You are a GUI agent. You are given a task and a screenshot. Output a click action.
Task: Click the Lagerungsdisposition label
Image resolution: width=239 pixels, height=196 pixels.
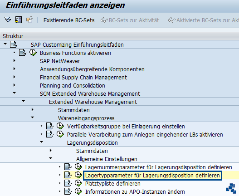[93, 143]
